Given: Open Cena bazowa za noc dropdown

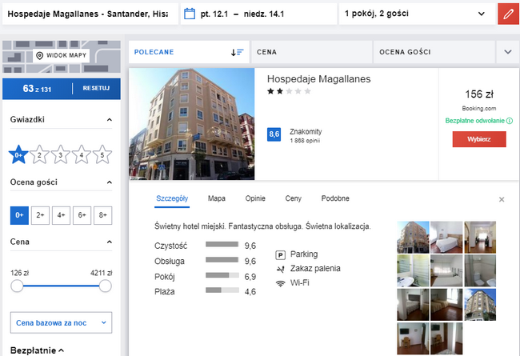Looking at the screenshot, I should 61,323.
